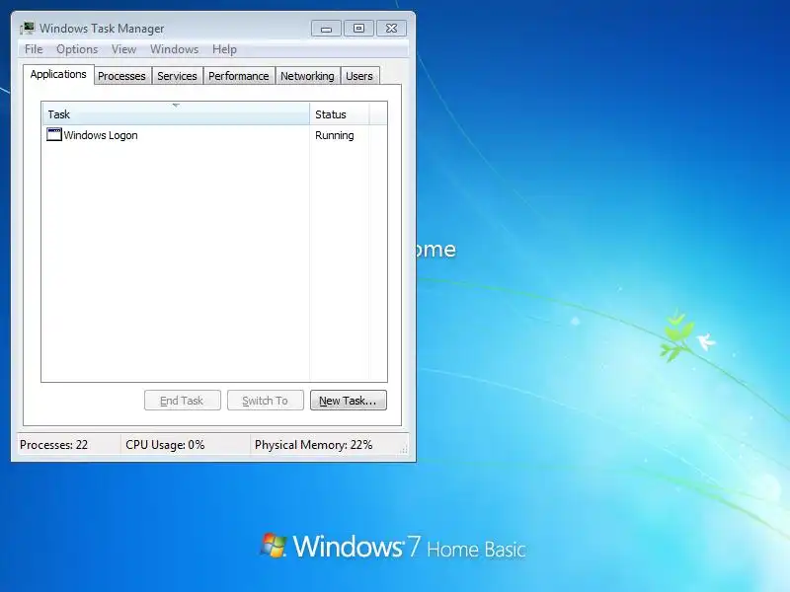Click the Switch To button
This screenshot has width=790, height=592.
point(266,401)
